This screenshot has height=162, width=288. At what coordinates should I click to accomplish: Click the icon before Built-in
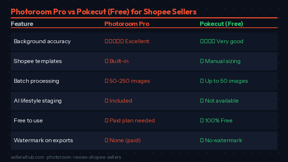click(x=106, y=61)
